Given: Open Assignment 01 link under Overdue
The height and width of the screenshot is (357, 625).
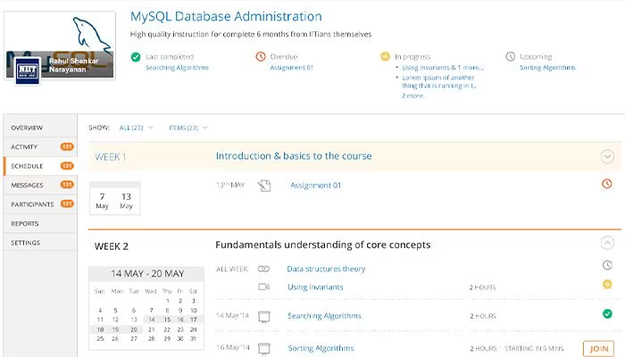Looking at the screenshot, I should click(x=291, y=67).
